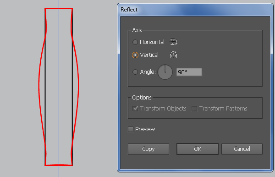Select the Horizontal axis radio button
Image resolution: width=275 pixels, height=177 pixels.
point(135,42)
